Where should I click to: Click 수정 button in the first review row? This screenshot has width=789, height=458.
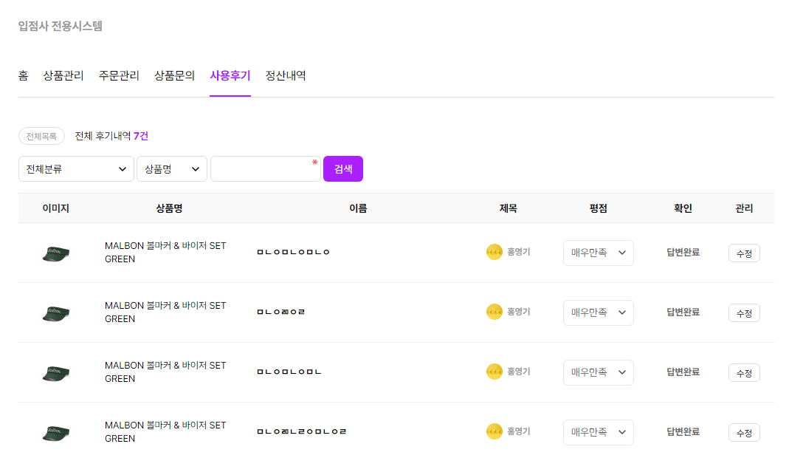click(744, 253)
